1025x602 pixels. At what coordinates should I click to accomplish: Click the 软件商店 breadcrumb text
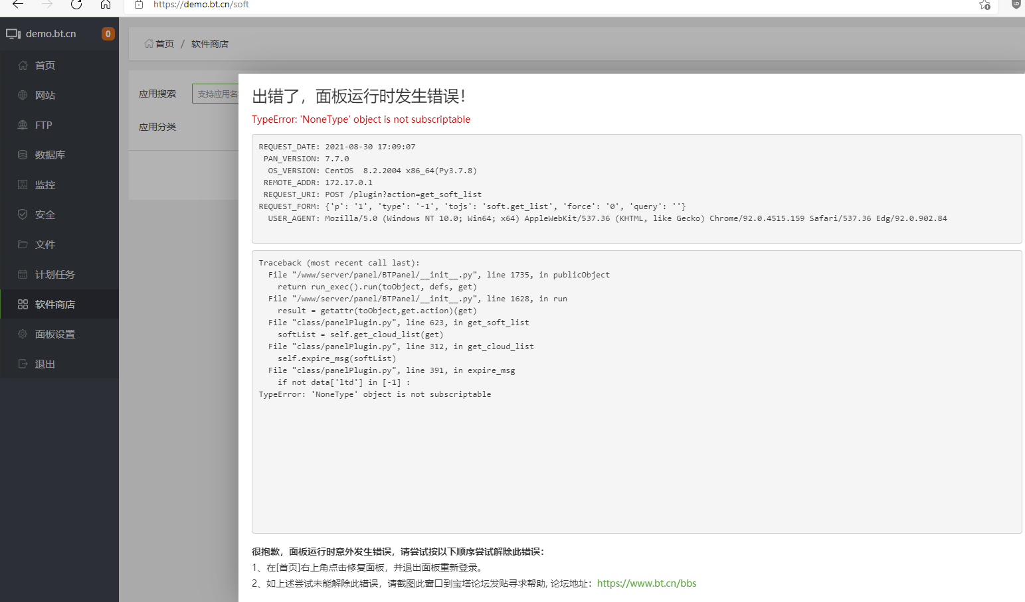(x=210, y=44)
